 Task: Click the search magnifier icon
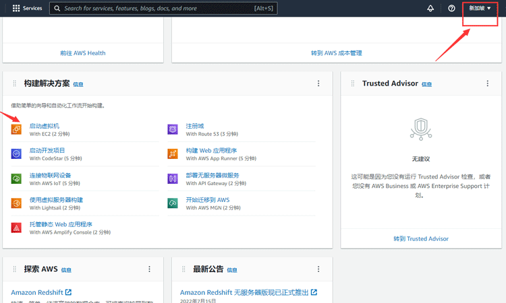point(57,8)
